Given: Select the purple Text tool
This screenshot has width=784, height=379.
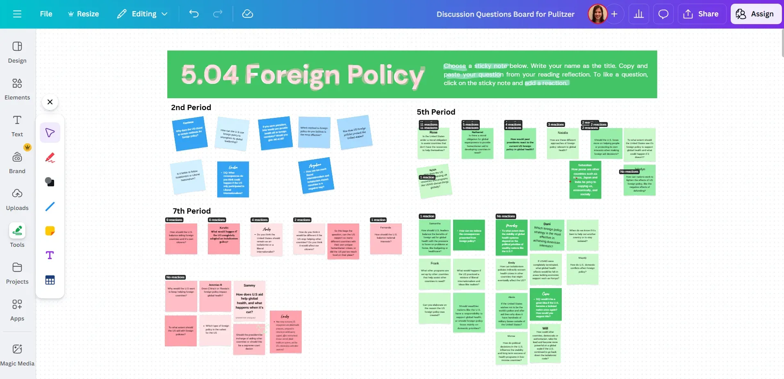Looking at the screenshot, I should pos(50,255).
